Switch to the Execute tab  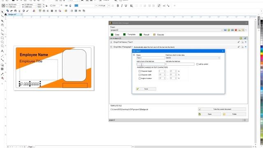click(159, 35)
